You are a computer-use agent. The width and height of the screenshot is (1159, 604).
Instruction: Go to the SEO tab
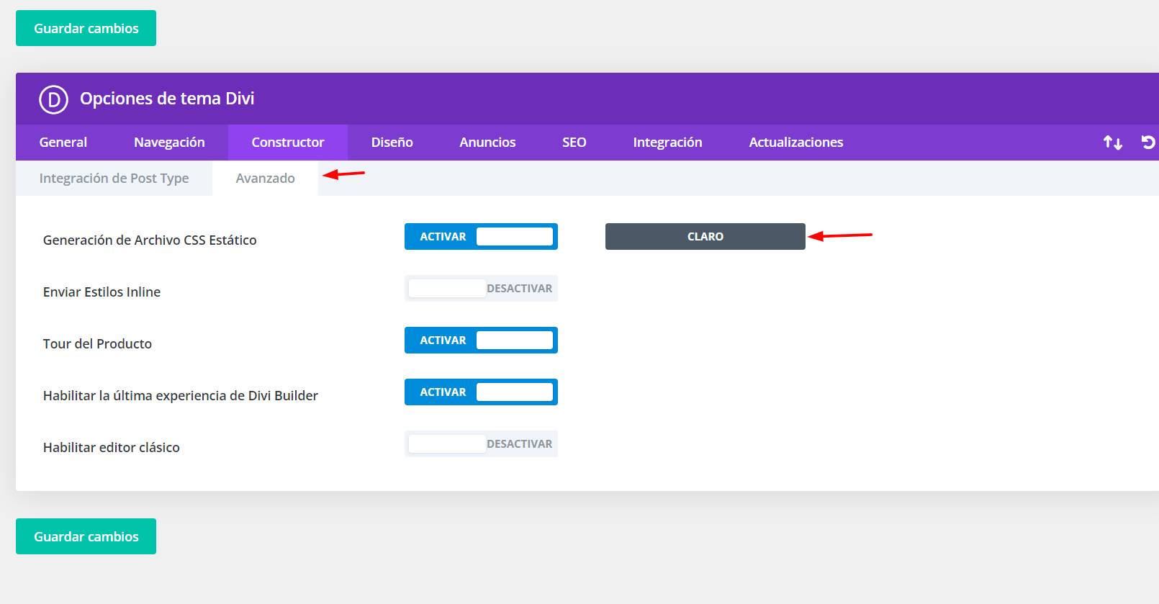coord(574,143)
